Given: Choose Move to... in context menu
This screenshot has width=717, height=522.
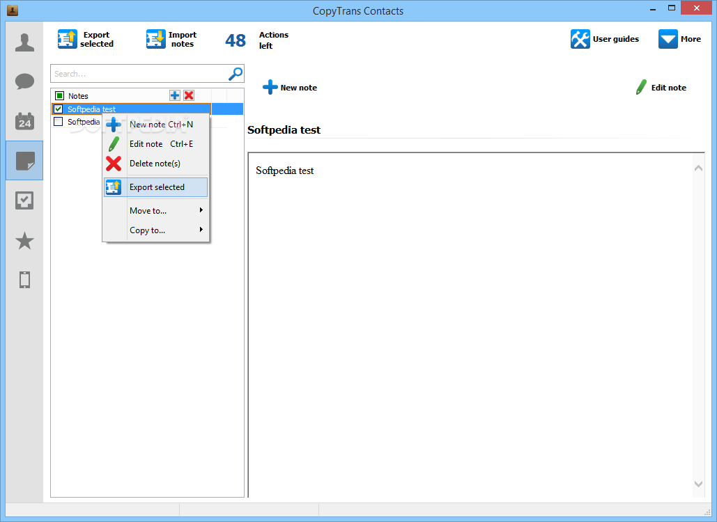Looking at the screenshot, I should [156, 210].
